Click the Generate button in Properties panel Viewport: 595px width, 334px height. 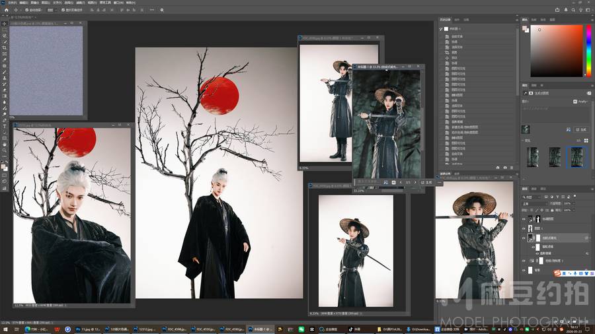[x=581, y=129]
